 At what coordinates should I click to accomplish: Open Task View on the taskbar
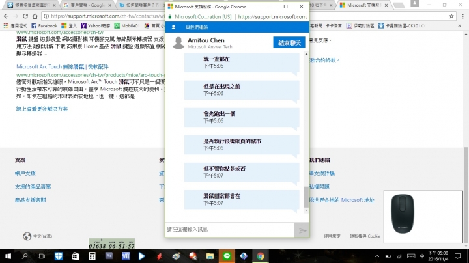41,256
